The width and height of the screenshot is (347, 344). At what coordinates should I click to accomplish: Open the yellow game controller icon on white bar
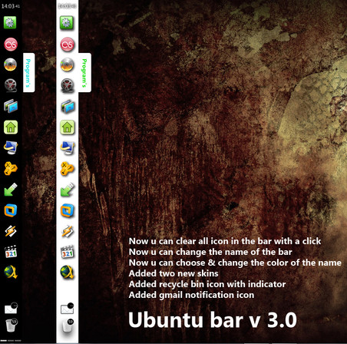pos(68,169)
